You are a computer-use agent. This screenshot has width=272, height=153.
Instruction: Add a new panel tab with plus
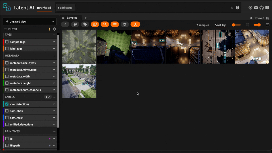(86, 18)
